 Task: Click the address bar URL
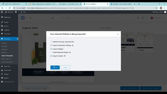(x=80, y=8)
